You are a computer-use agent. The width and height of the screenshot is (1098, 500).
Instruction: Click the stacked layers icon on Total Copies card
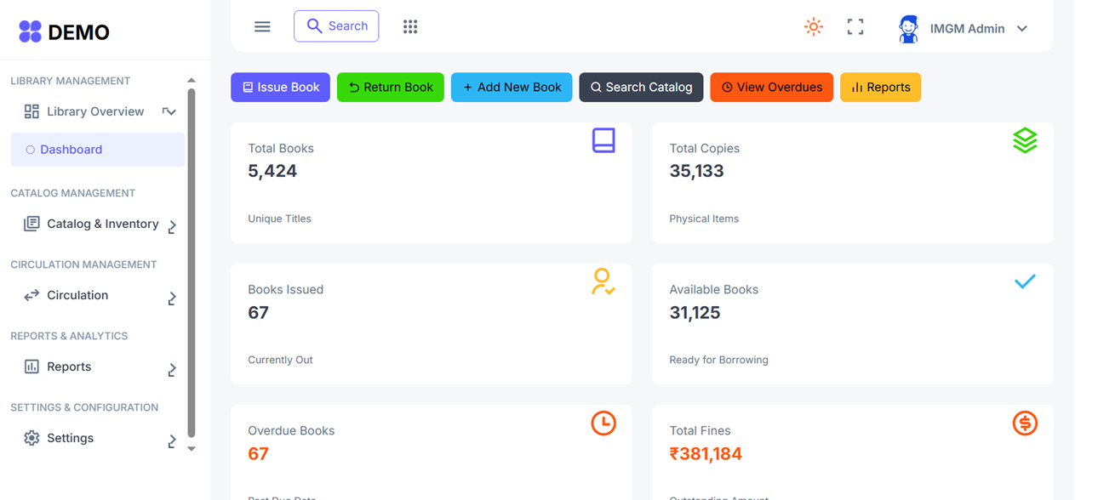[1025, 140]
